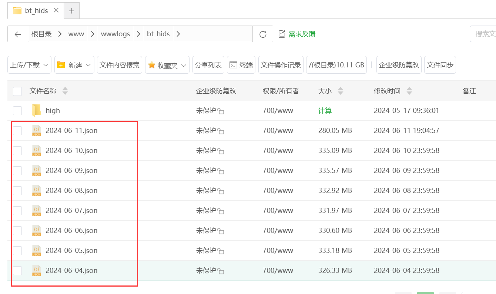
Task: Open the 2024-06-11.json file name
Action: point(72,130)
